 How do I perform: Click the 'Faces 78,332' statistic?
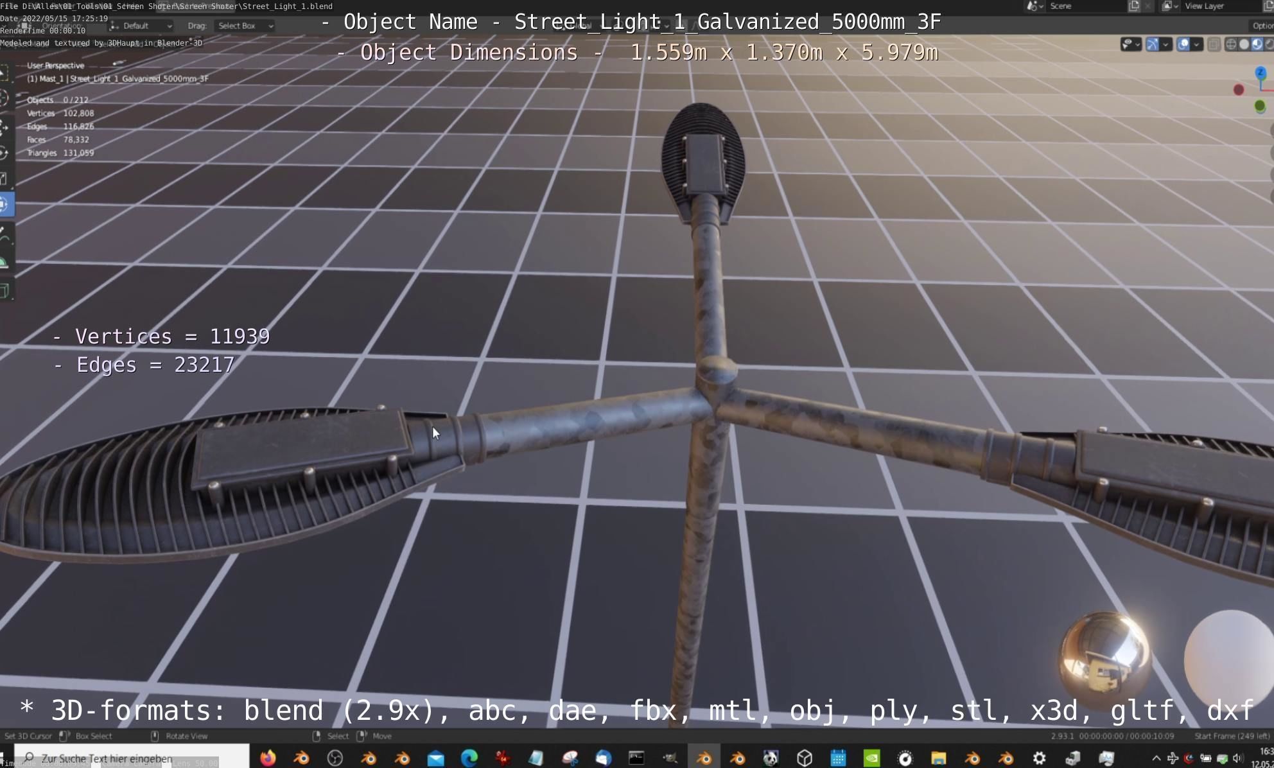pos(58,139)
